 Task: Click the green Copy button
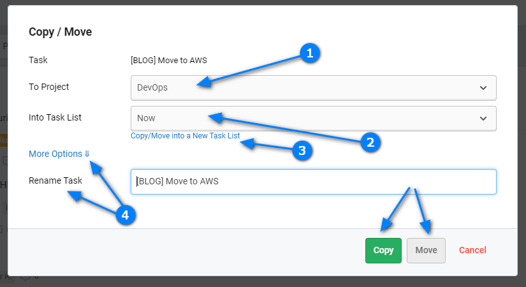383,251
